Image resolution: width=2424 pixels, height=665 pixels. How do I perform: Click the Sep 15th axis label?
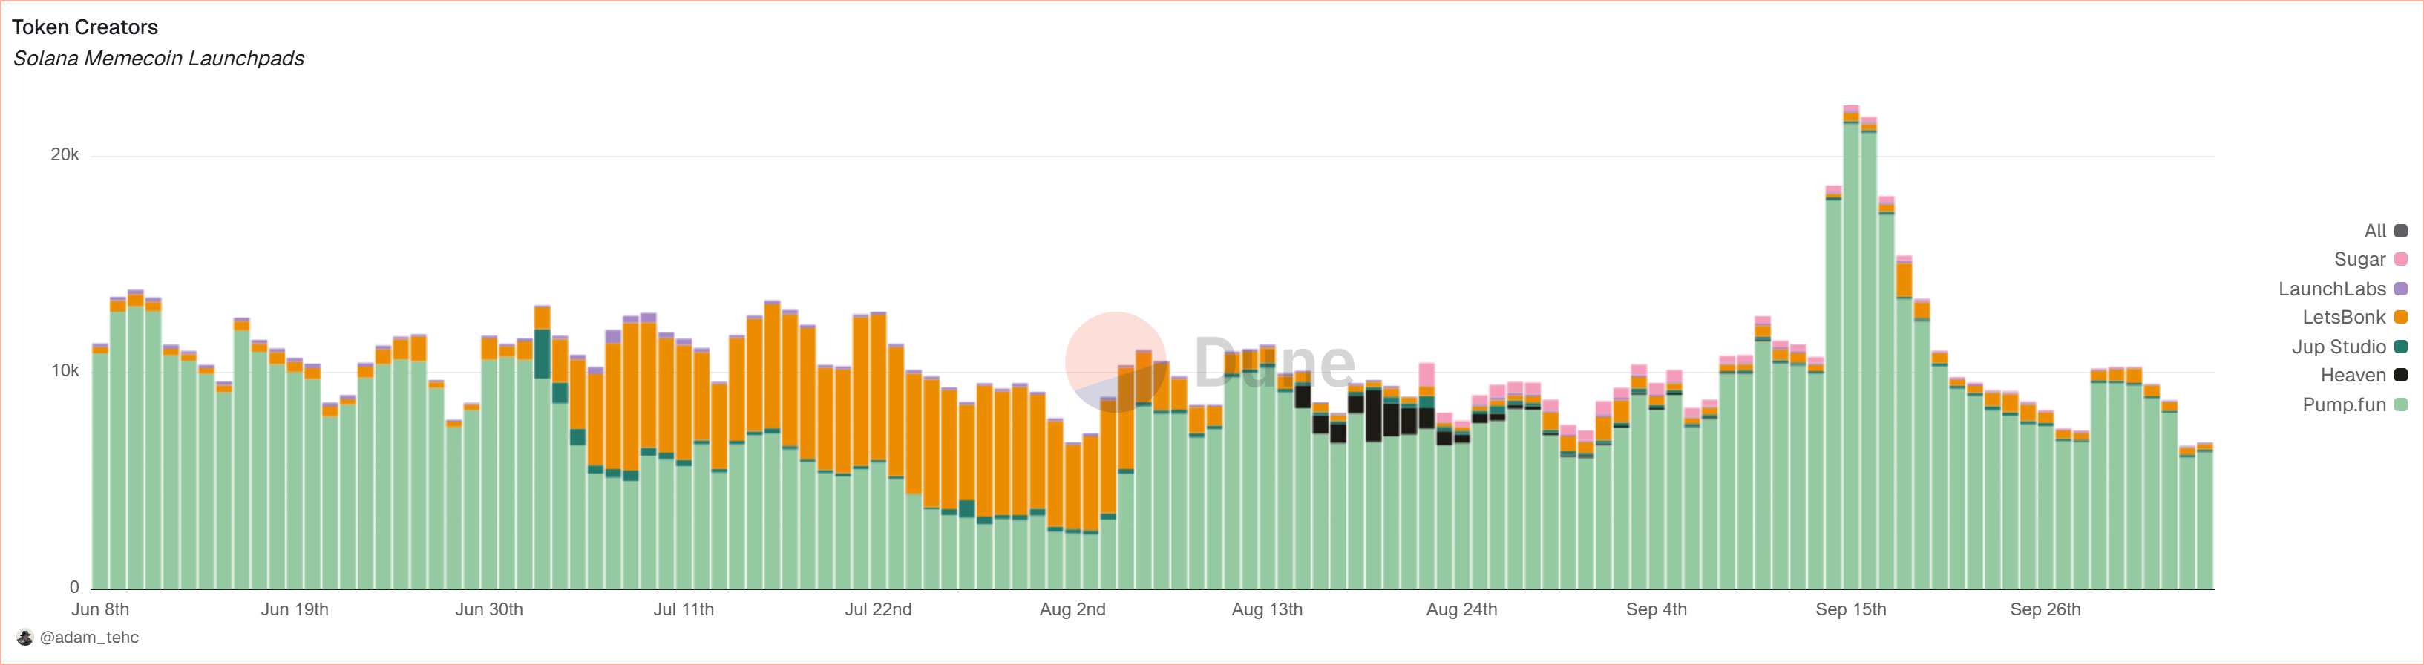coord(1850,609)
